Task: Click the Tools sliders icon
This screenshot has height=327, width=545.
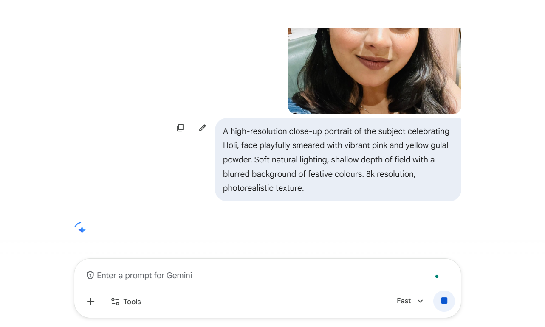Action: click(x=115, y=302)
